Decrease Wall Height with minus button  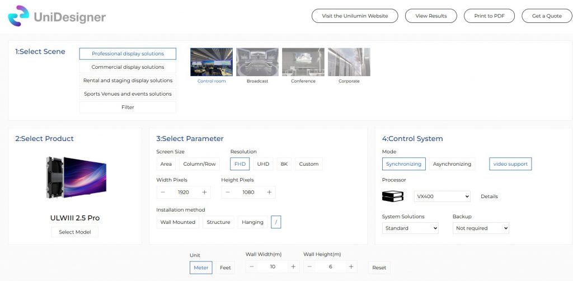point(309,267)
